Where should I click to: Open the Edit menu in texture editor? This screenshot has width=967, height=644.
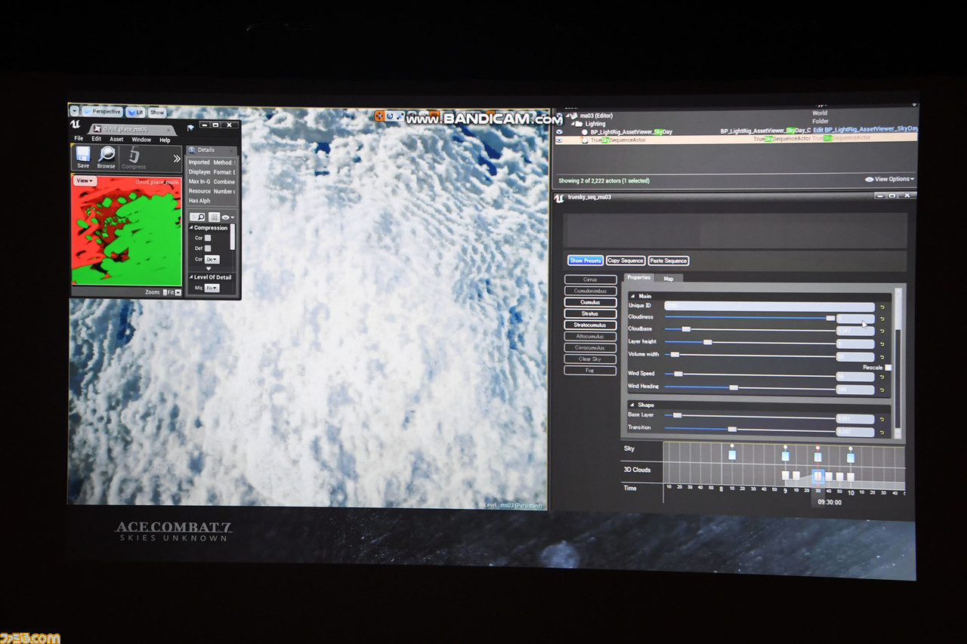click(x=96, y=139)
